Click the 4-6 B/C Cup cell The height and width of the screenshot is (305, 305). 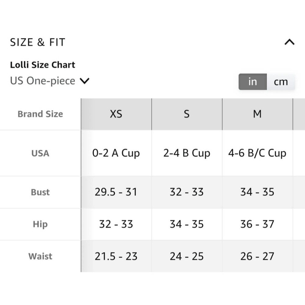coord(257,153)
